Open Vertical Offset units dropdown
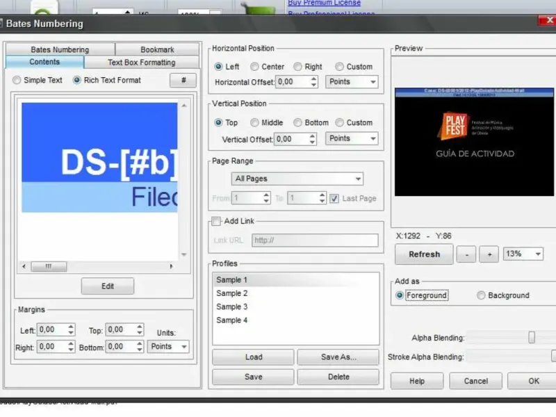 point(352,138)
